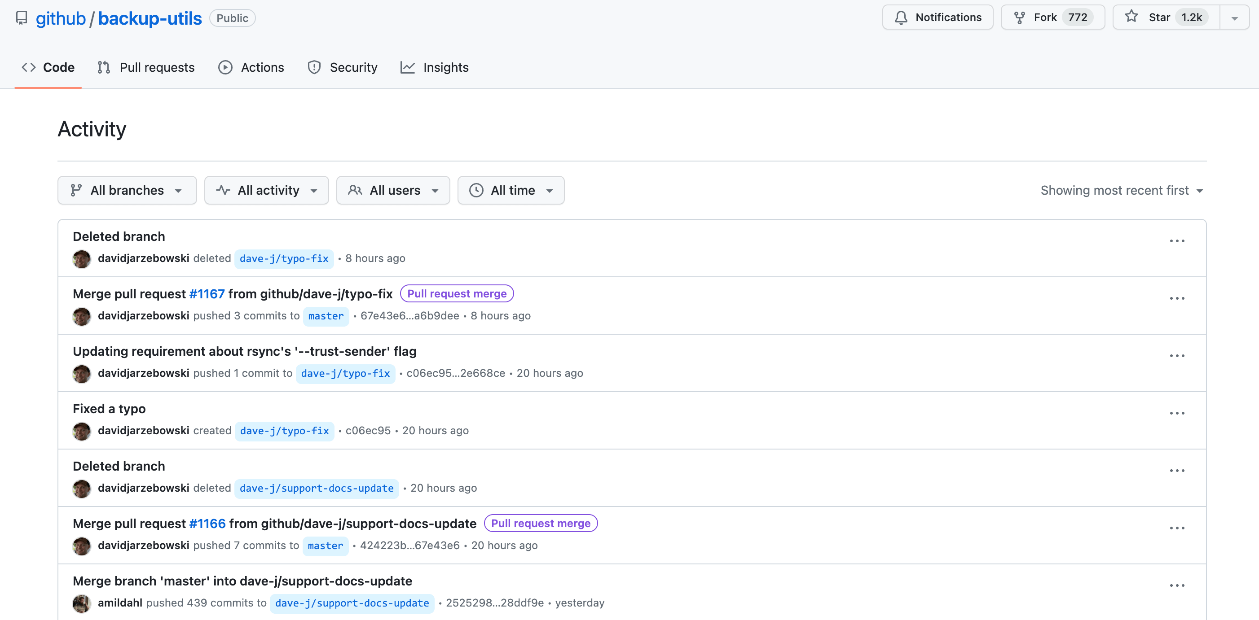1259x620 pixels.
Task: Open the All users dropdown
Action: coord(393,190)
